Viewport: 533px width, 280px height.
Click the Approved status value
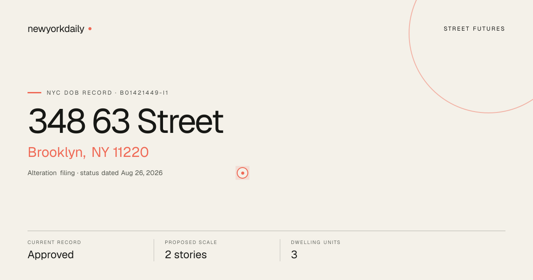pos(51,255)
